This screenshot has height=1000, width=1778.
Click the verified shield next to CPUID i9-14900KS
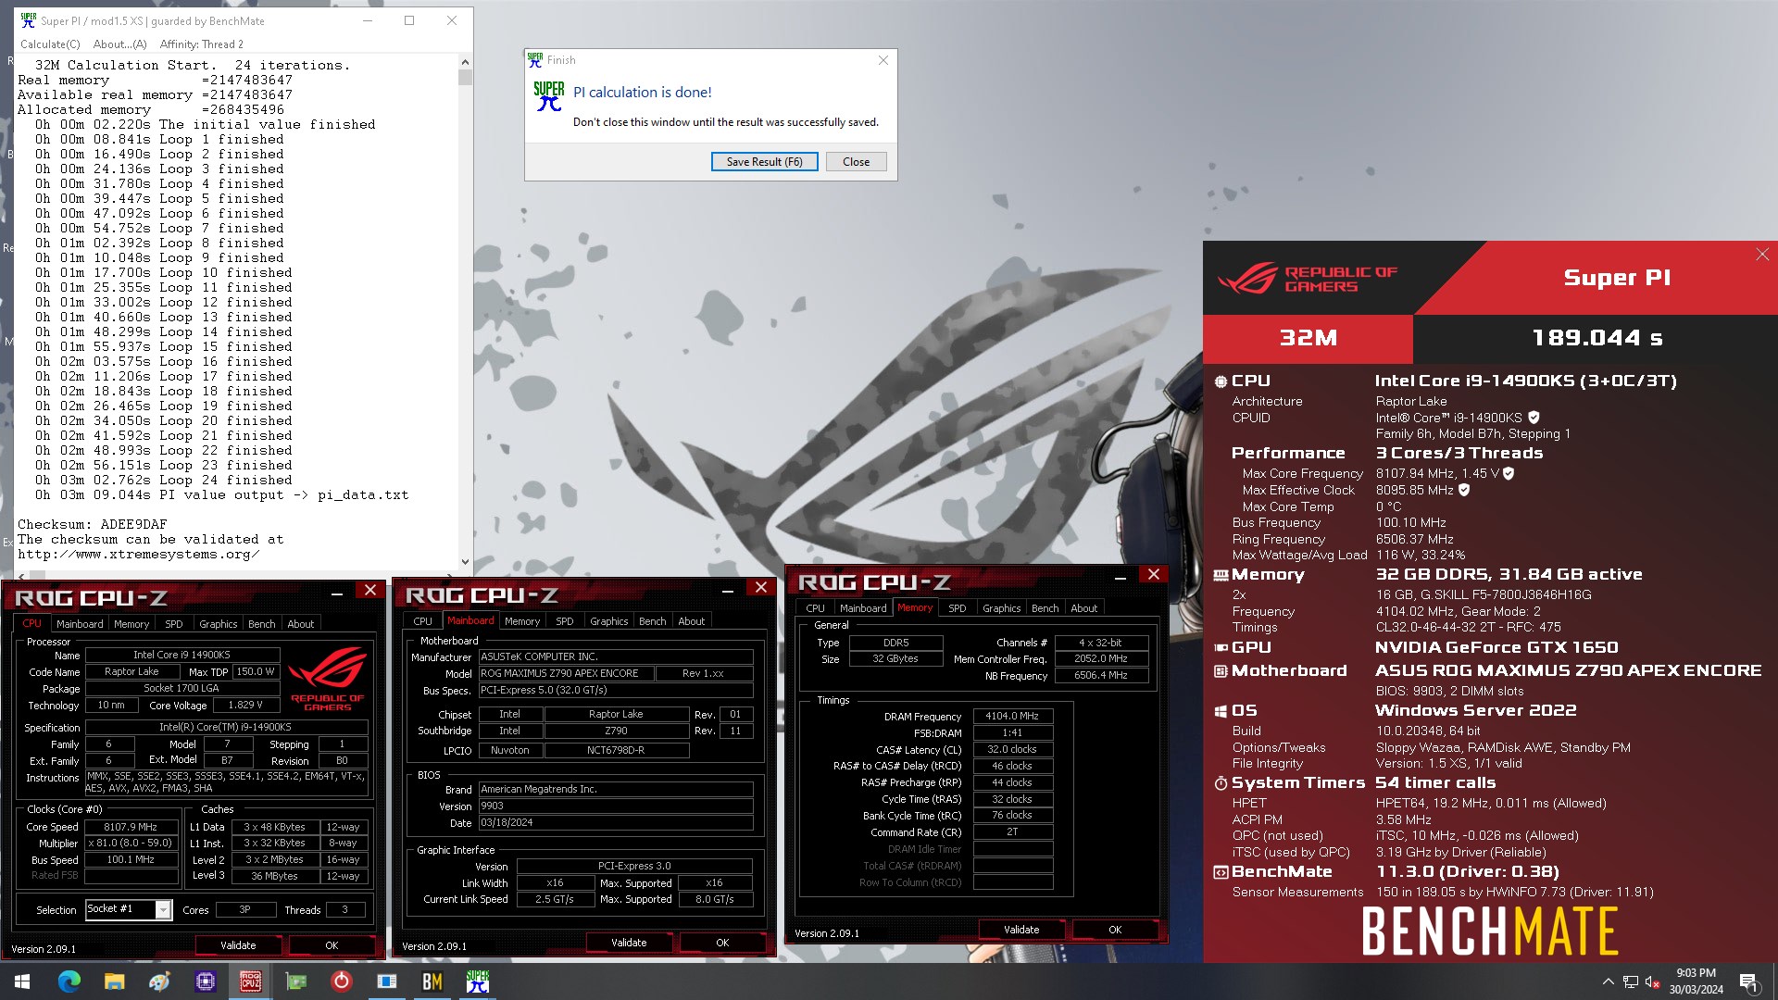pyautogui.click(x=1534, y=418)
